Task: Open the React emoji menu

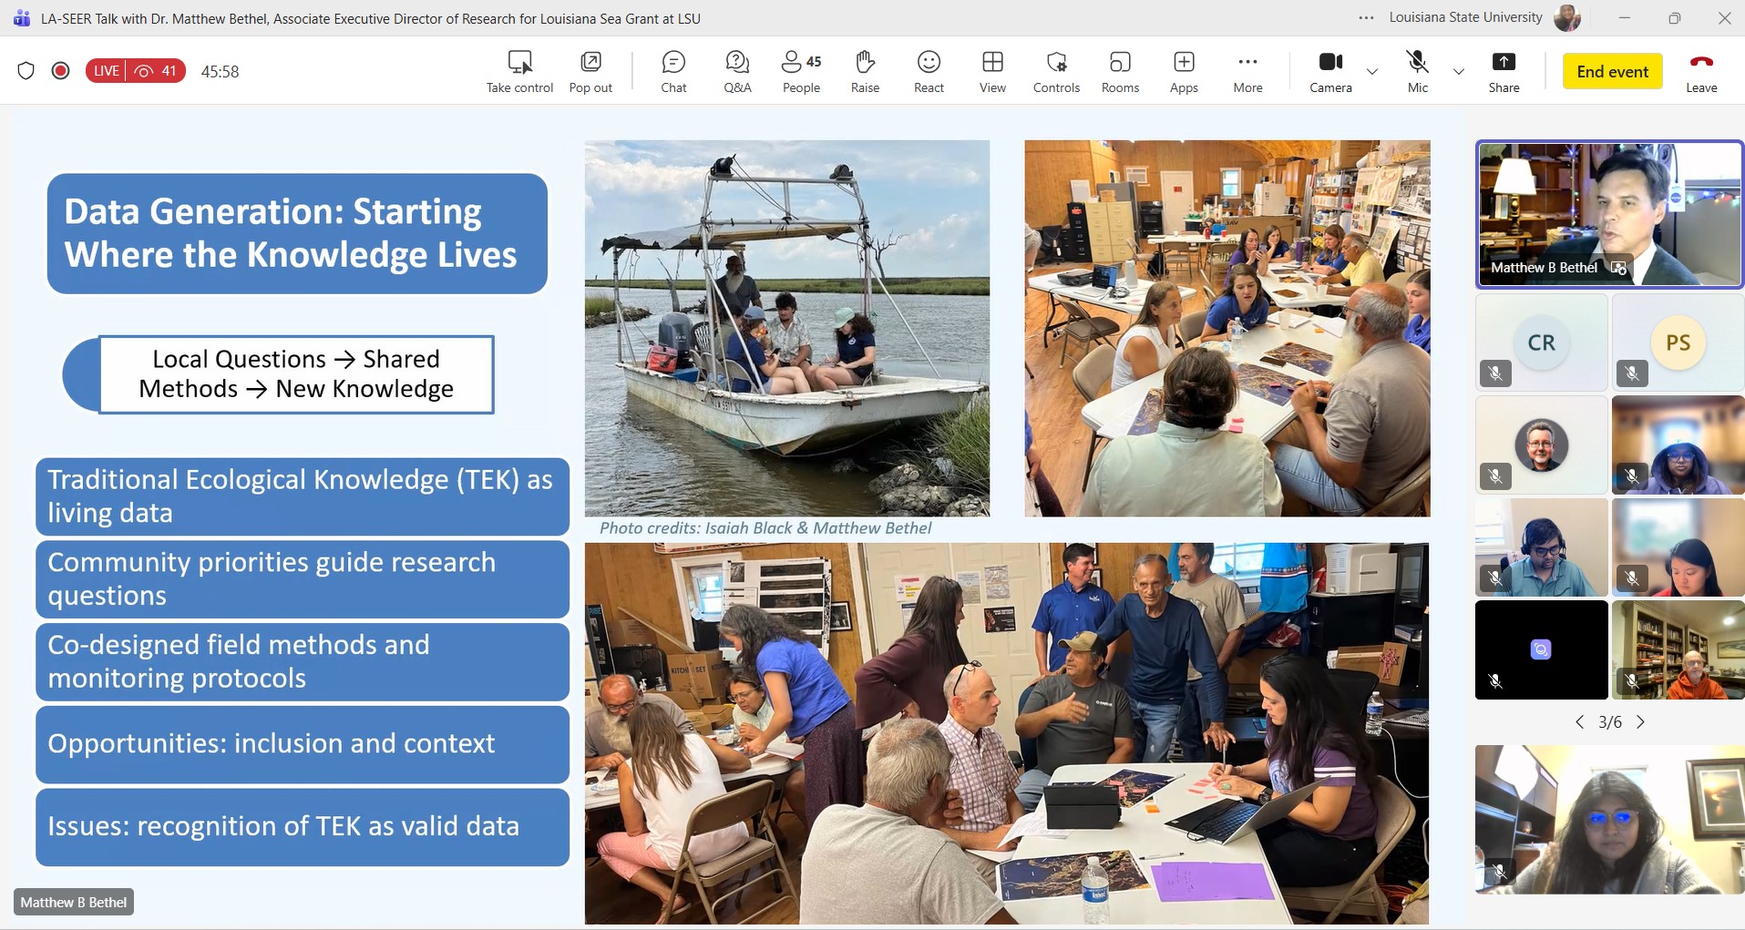Action: coord(929,71)
